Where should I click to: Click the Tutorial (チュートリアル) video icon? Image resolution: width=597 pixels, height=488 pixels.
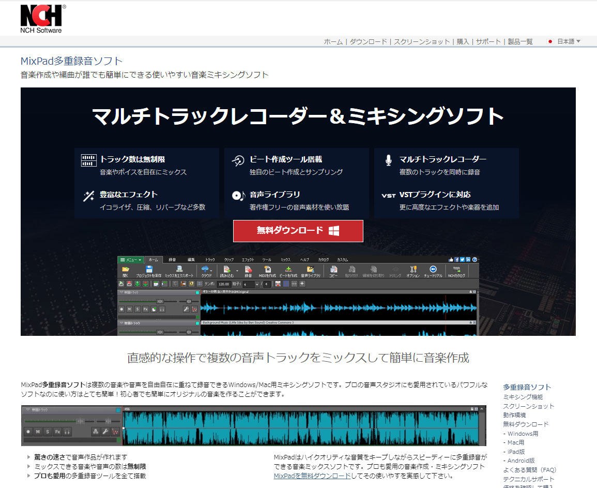(x=433, y=269)
